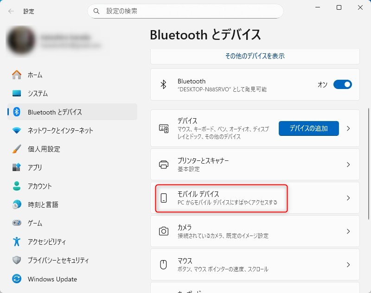Open ネットワークとインターネット in sidebar

click(60, 131)
